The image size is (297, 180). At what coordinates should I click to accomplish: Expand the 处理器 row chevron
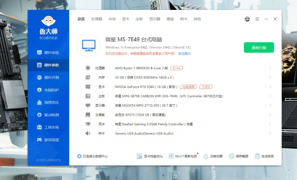click(x=270, y=68)
